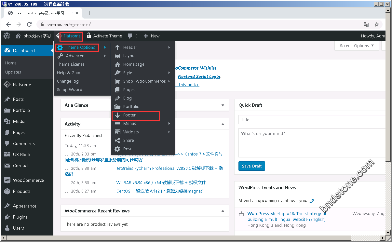Open the WinRAR v5.90 post link
Viewport: 392px width, 242px height.
(161, 183)
